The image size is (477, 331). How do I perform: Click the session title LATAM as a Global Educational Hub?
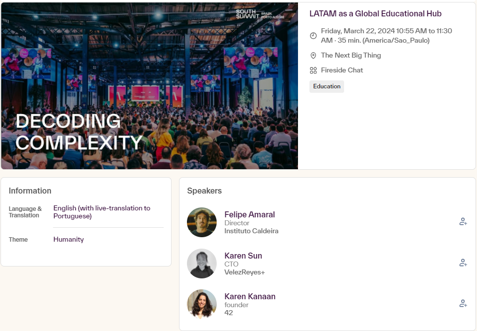pyautogui.click(x=375, y=14)
